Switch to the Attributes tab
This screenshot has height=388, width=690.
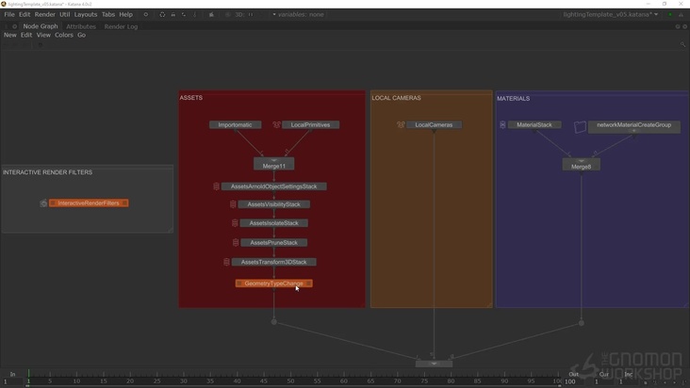pos(81,26)
